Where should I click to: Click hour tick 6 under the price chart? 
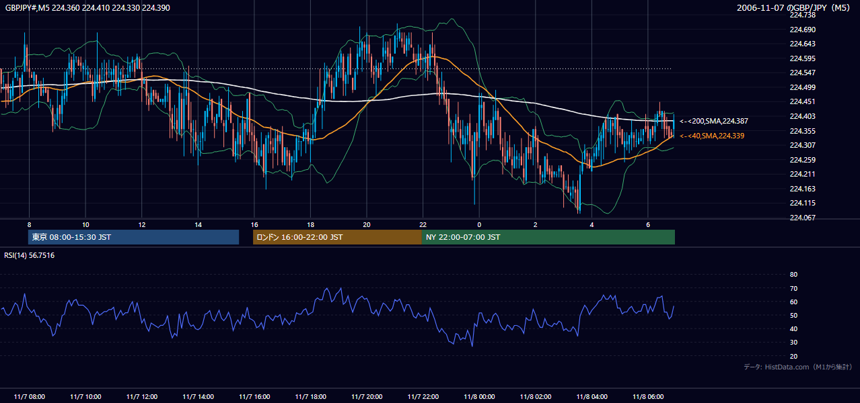pos(648,224)
